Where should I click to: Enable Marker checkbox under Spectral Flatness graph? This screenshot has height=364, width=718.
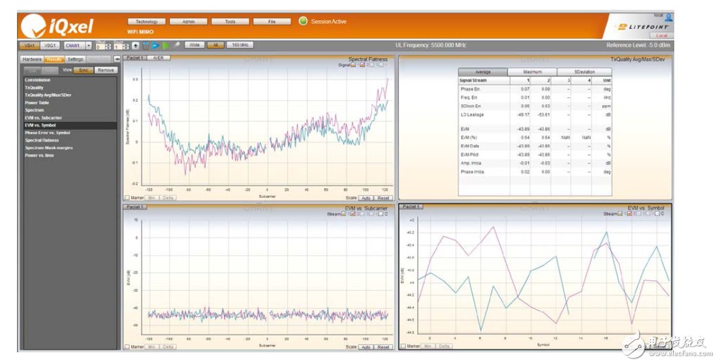[127, 197]
